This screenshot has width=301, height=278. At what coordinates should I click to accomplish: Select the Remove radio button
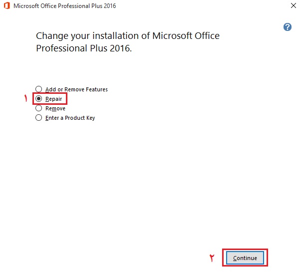(x=39, y=108)
